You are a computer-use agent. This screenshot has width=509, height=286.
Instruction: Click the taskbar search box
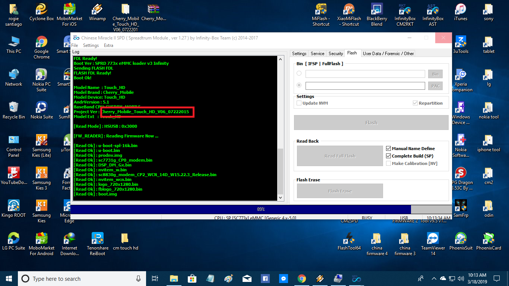click(x=81, y=279)
